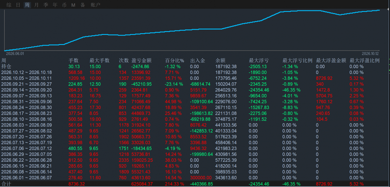Switch to the 综 summary tab

[9, 5]
